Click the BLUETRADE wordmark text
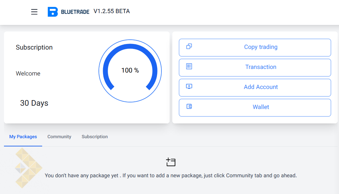339x194 pixels. [x=75, y=12]
